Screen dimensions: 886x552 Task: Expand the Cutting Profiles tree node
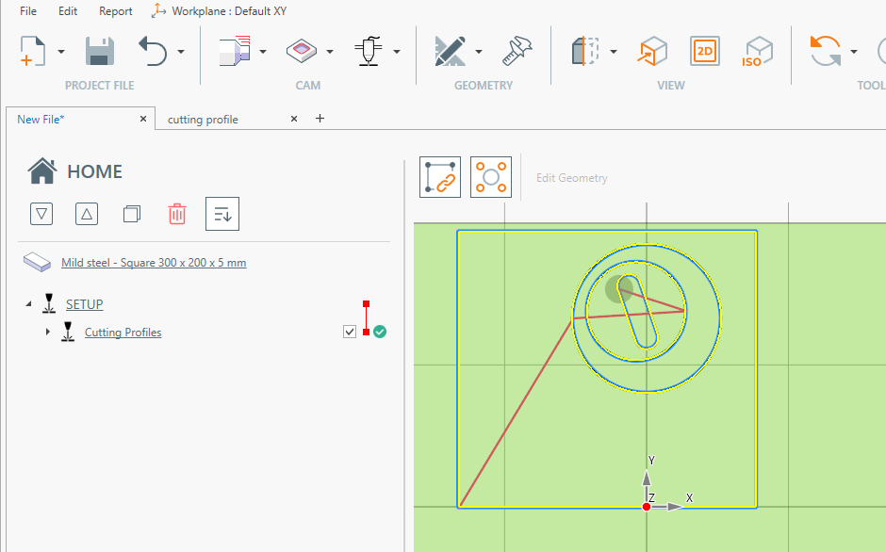(47, 332)
